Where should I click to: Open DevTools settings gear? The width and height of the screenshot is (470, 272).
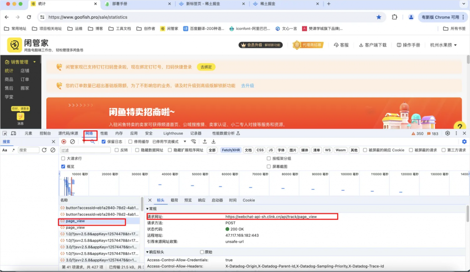[x=447, y=133]
